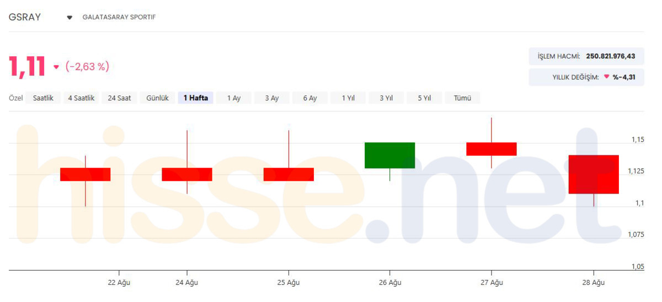Activate the 1 Hafta range tab

pyautogui.click(x=195, y=98)
